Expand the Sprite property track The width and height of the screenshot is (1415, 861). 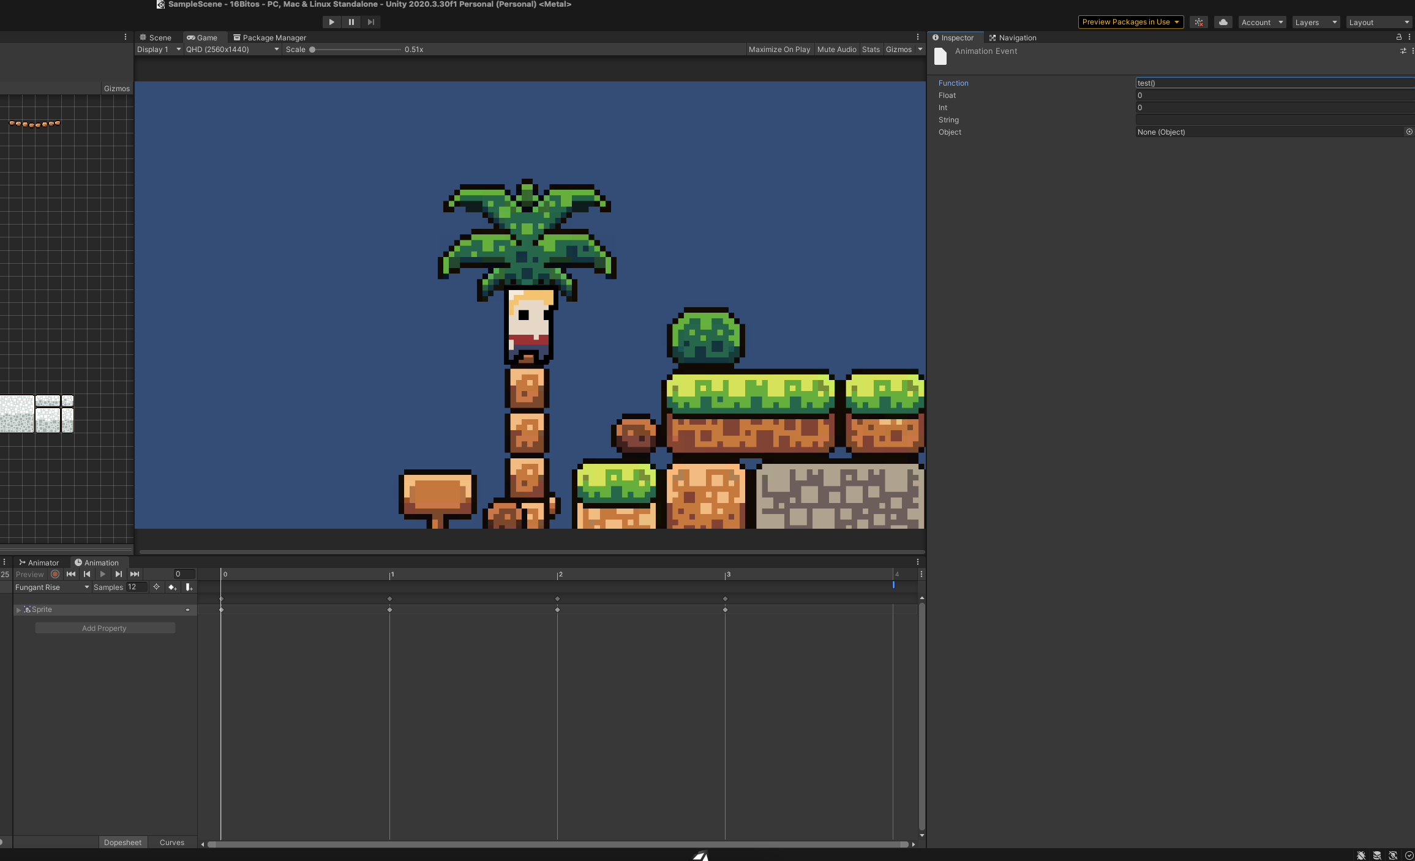coord(18,610)
